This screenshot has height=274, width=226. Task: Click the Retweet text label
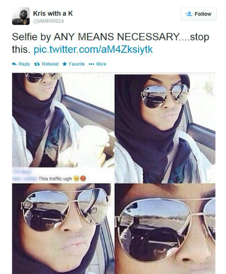click(x=50, y=64)
